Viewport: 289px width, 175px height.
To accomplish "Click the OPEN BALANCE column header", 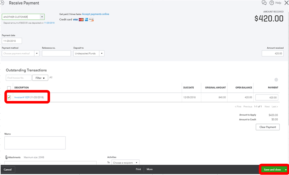I will pos(244,87).
